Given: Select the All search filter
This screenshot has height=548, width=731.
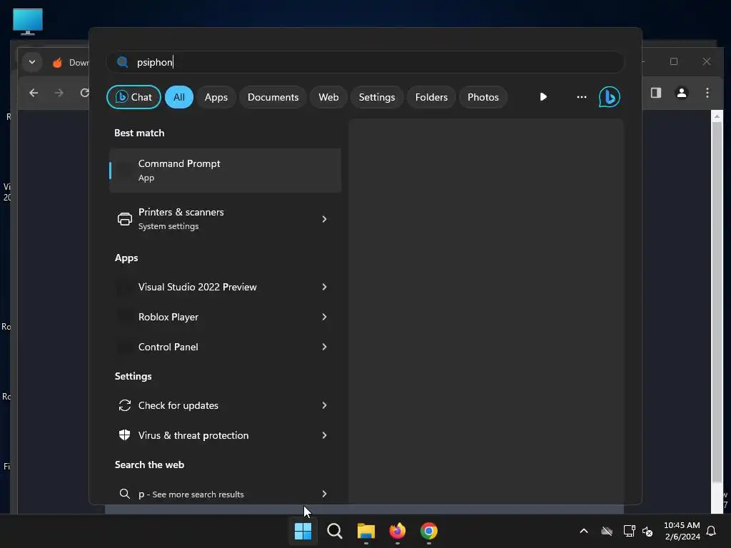Looking at the screenshot, I should [x=179, y=97].
